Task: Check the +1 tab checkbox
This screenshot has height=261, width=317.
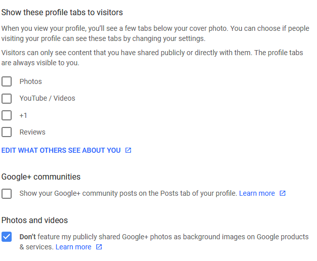Action: tap(7, 115)
